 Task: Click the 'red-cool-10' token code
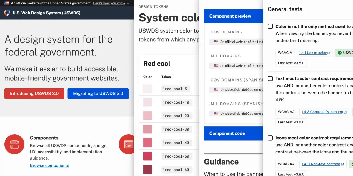[177, 102]
